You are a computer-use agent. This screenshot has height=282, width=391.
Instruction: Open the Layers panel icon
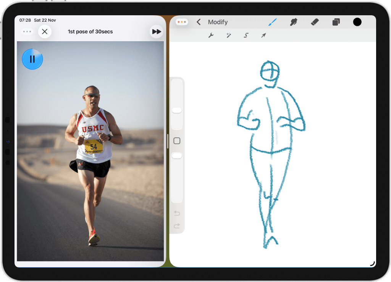[336, 22]
